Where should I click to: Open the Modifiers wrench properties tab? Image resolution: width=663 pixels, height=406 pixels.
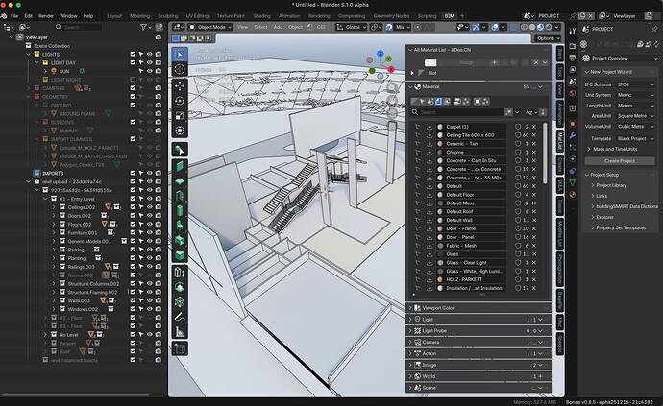coord(572,135)
